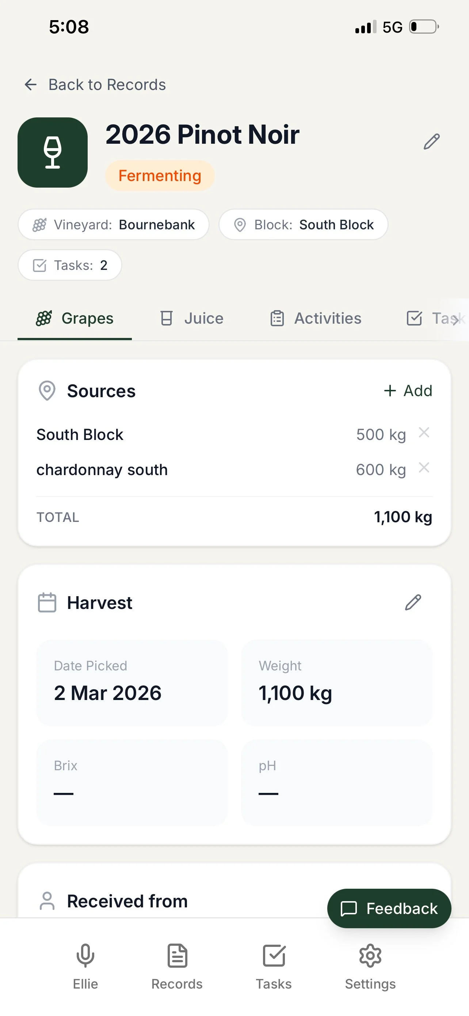Select the Grapes tab
Screen dimensions: 469x1016
pos(75,318)
